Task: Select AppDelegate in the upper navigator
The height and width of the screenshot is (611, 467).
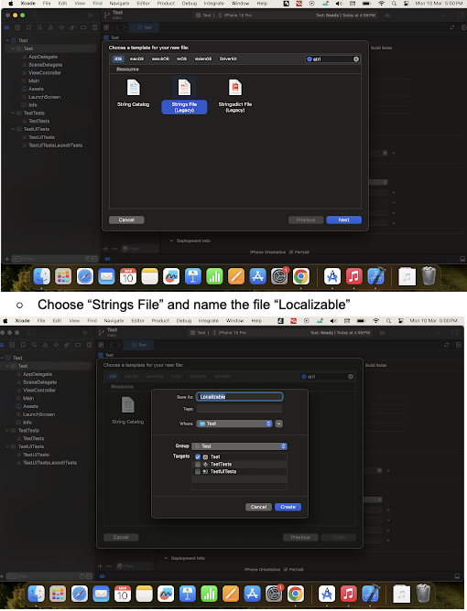Action: point(43,57)
